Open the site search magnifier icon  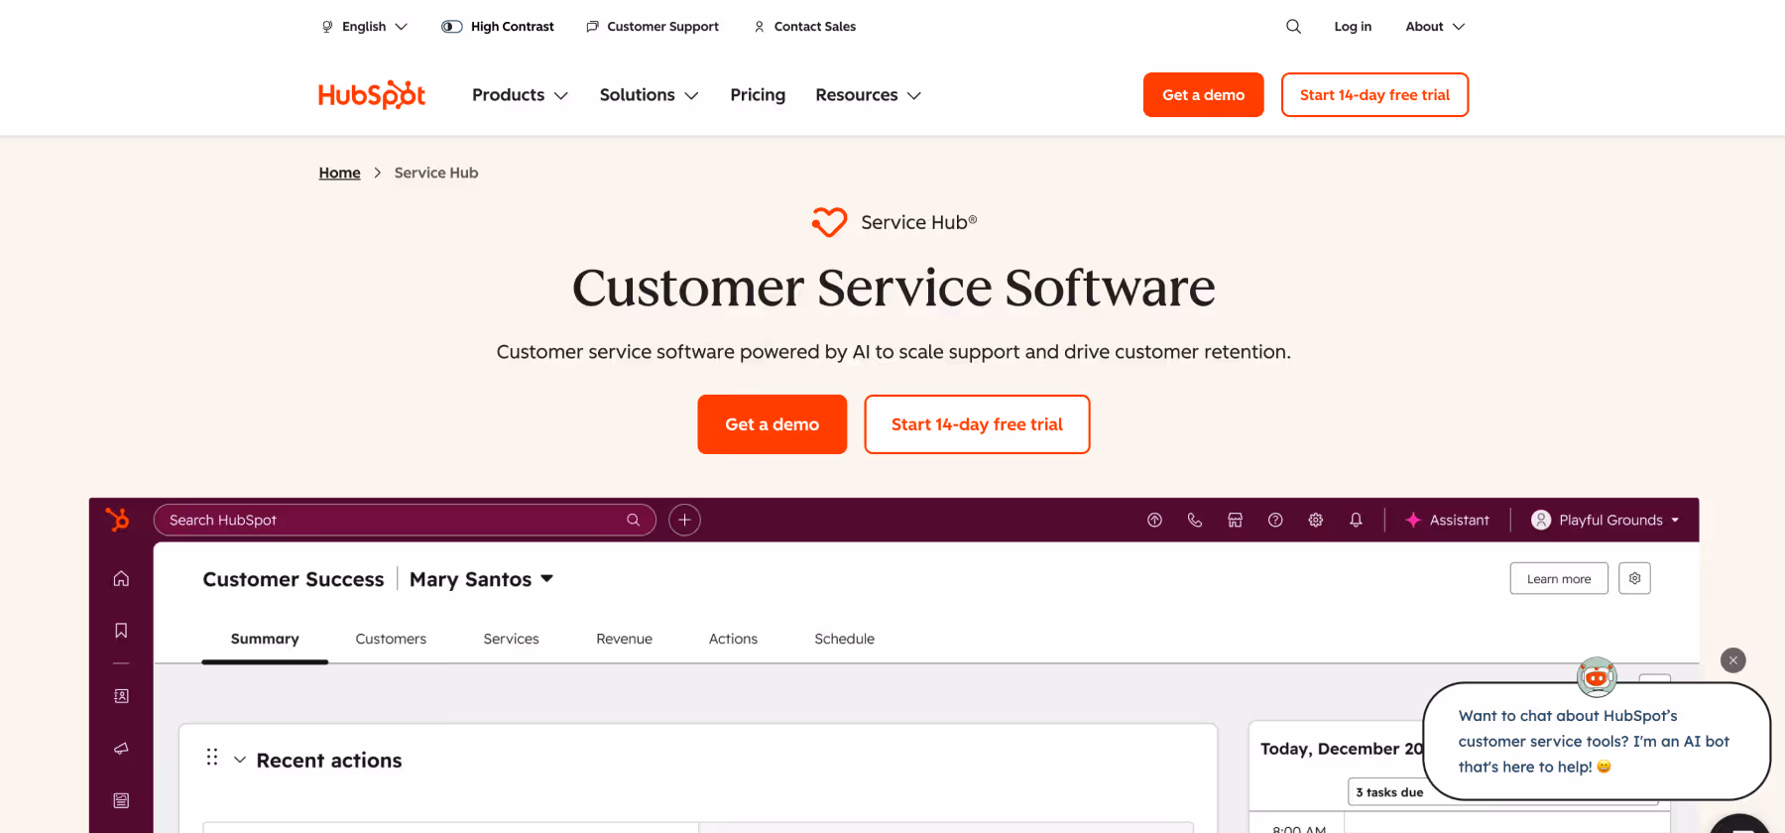[1293, 27]
